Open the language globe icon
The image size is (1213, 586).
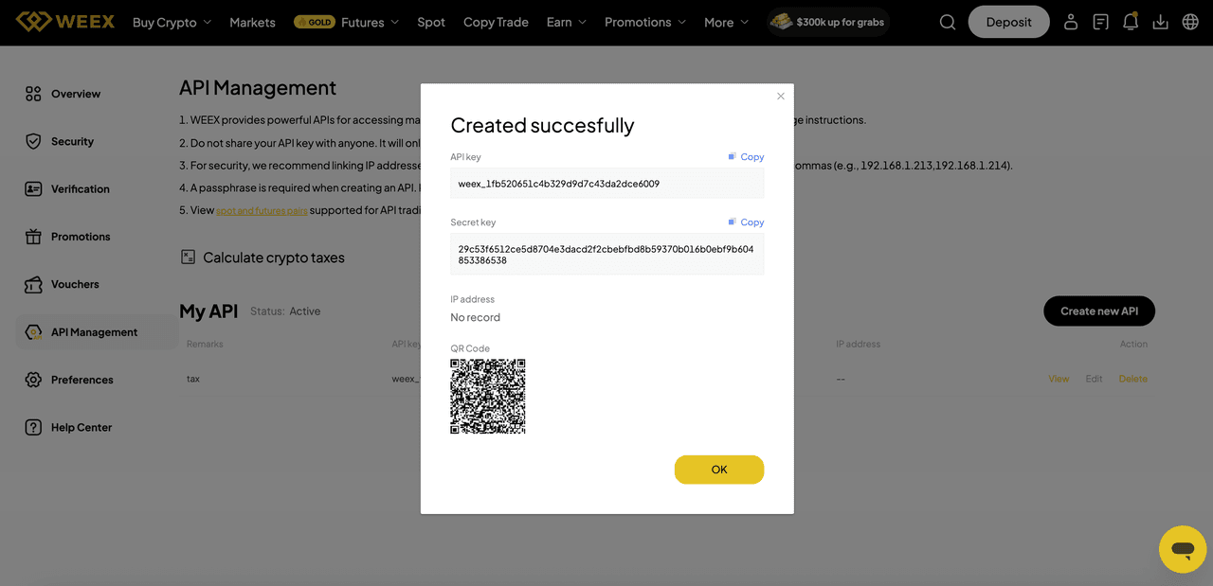coord(1190,22)
